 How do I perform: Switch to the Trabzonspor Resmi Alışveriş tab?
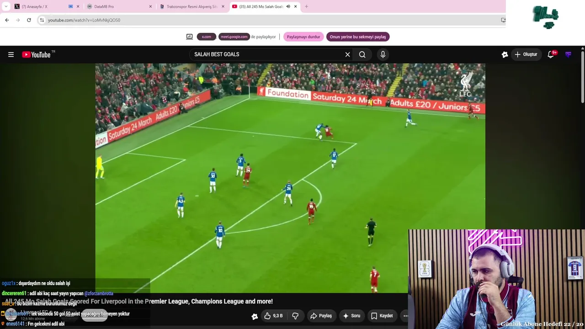tap(192, 6)
